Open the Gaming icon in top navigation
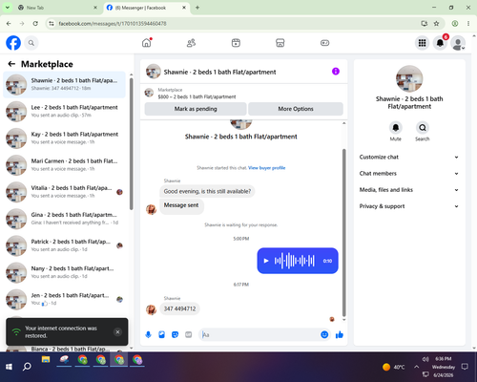This screenshot has width=477, height=382. coord(324,43)
